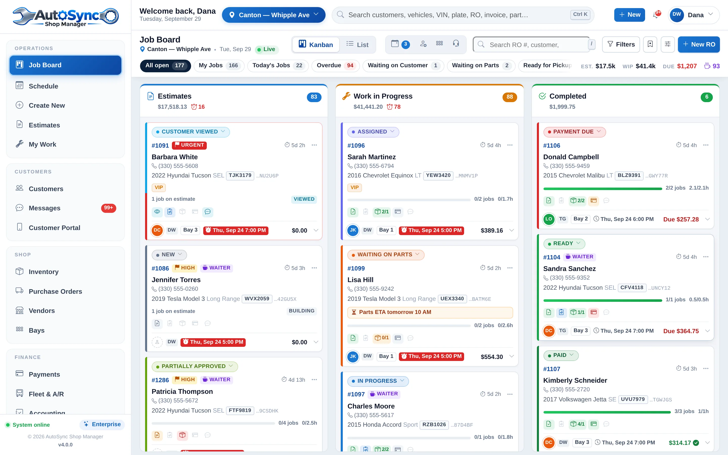Click the estimate document icon on Jennifer Torres card

(x=157, y=323)
